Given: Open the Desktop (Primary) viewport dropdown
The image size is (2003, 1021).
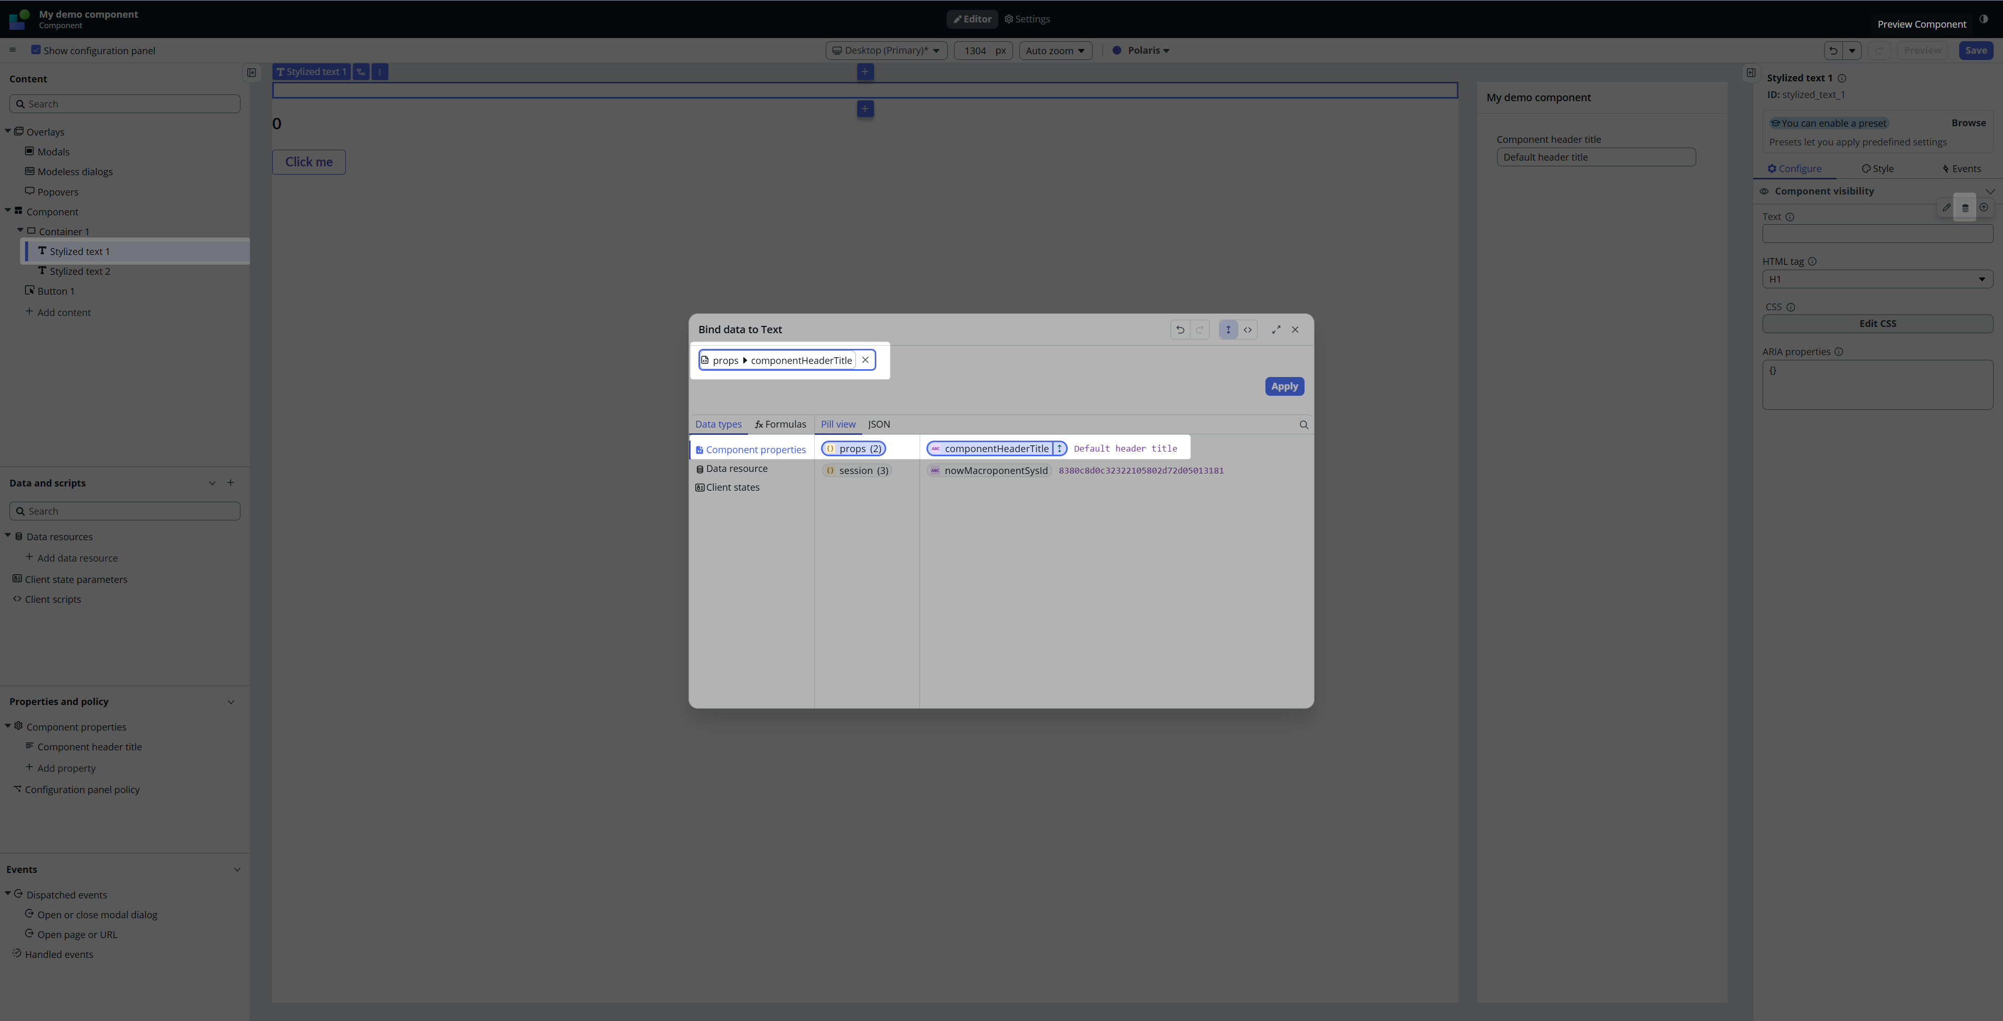Looking at the screenshot, I should 886,51.
